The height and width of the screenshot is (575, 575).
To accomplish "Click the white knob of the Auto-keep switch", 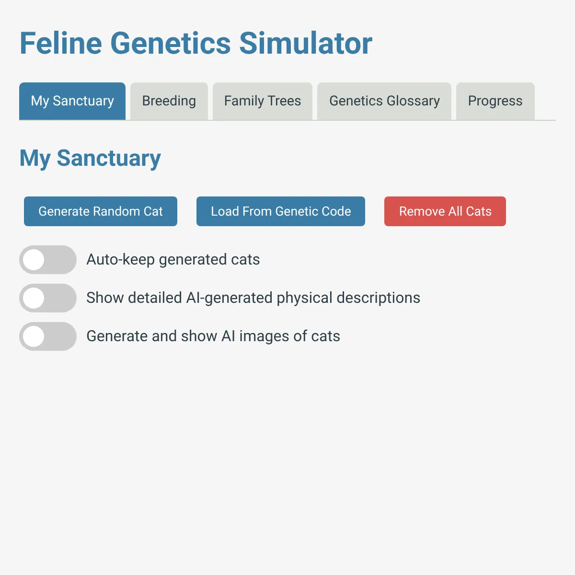I will (x=34, y=260).
